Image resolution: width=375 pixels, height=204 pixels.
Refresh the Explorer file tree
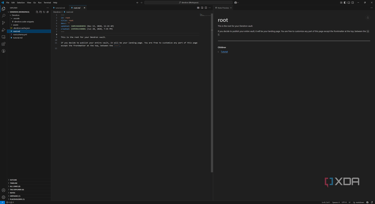click(44, 12)
